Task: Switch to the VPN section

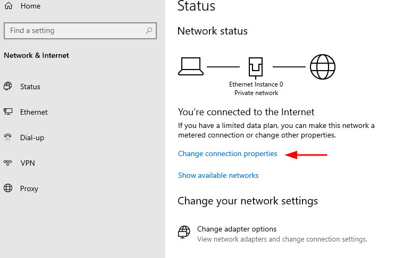Action: (x=28, y=163)
